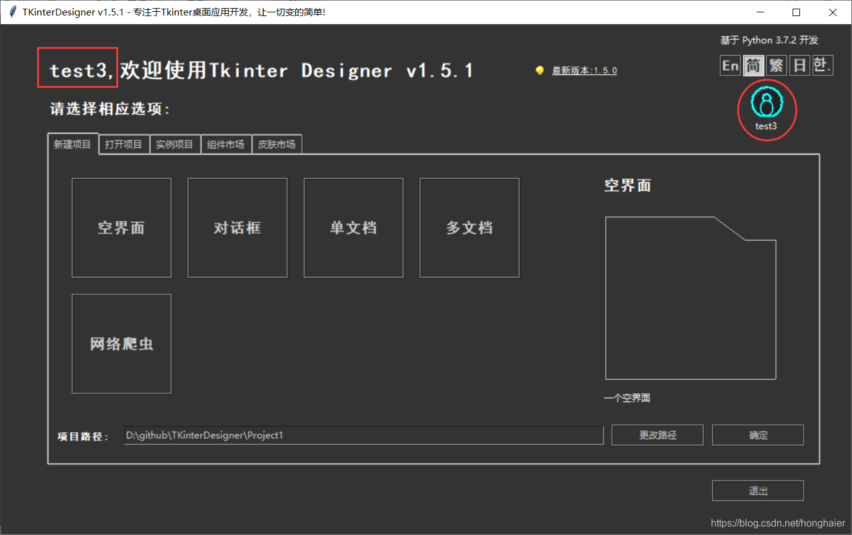This screenshot has height=535, width=852.
Task: Select Japanese (日) language
Action: point(800,66)
